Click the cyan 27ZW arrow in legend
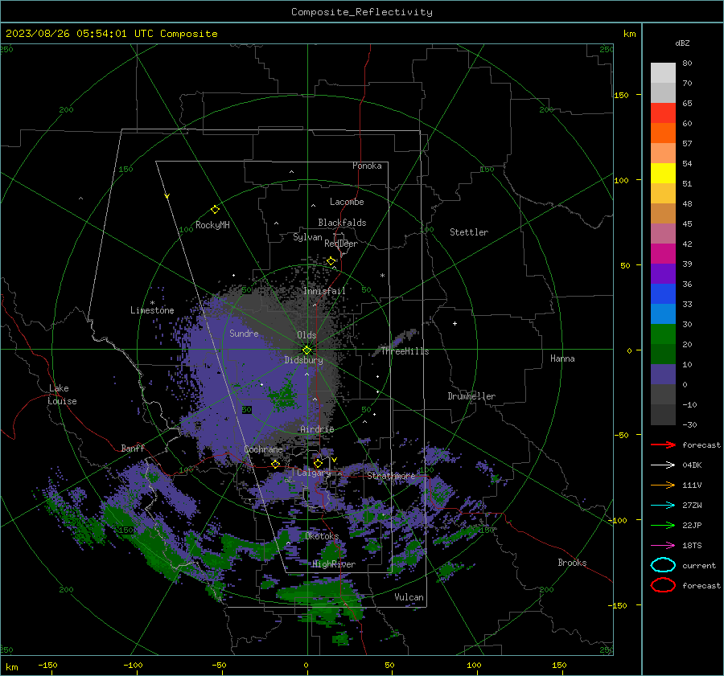Screen dimensions: 724x676 tap(663, 506)
